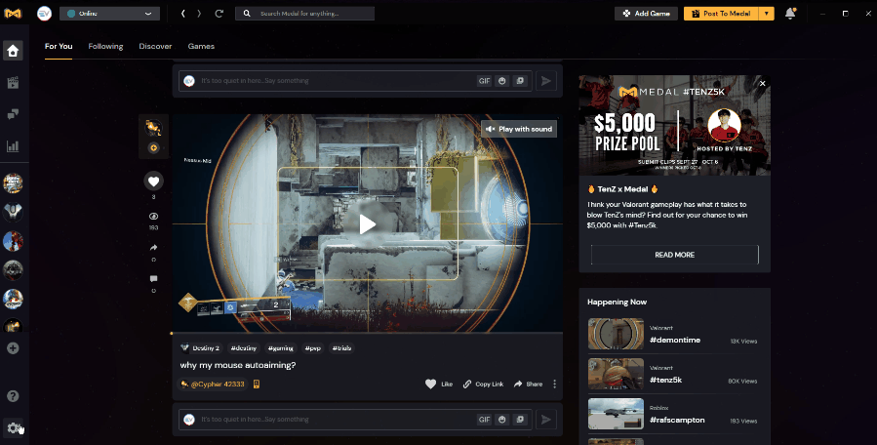Attach a clip in the bottom comment box
This screenshot has width=877, height=445.
pos(520,420)
